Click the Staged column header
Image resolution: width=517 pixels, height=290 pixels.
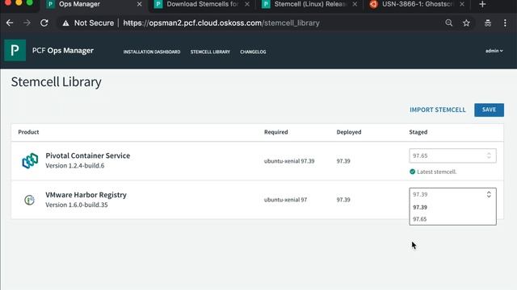[418, 132]
